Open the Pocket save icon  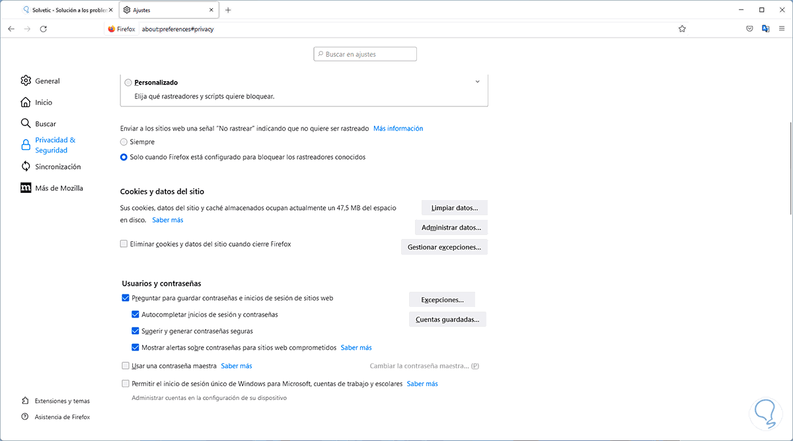[x=749, y=29]
